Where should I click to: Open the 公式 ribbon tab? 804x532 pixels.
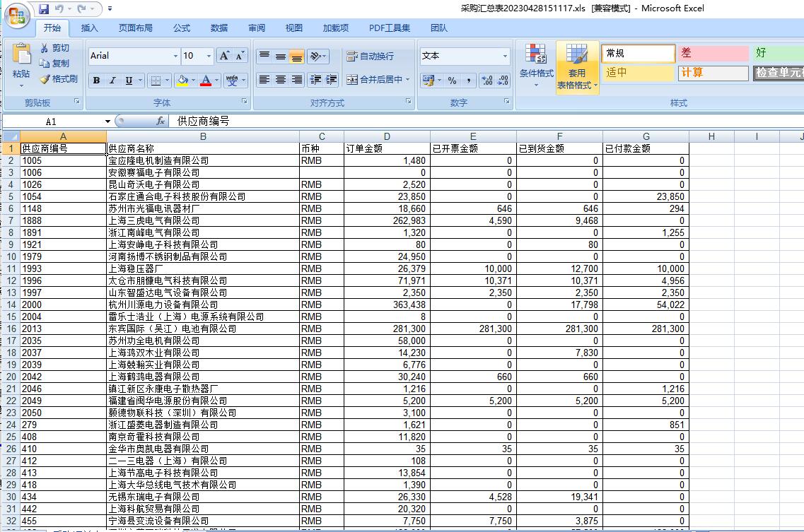pos(182,28)
